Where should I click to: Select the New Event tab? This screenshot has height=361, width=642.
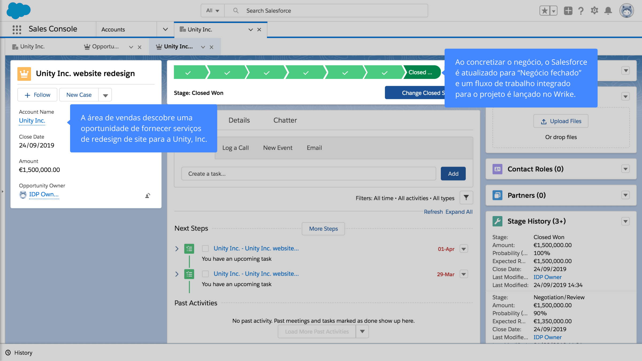click(x=278, y=148)
